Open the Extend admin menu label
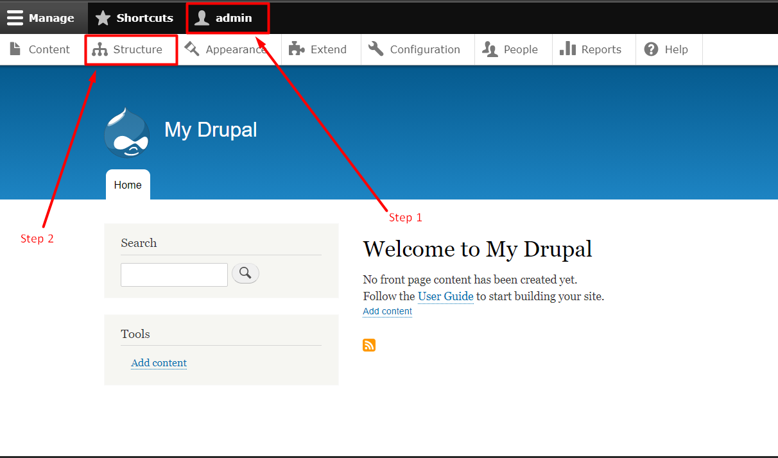The height and width of the screenshot is (458, 778). click(x=329, y=49)
